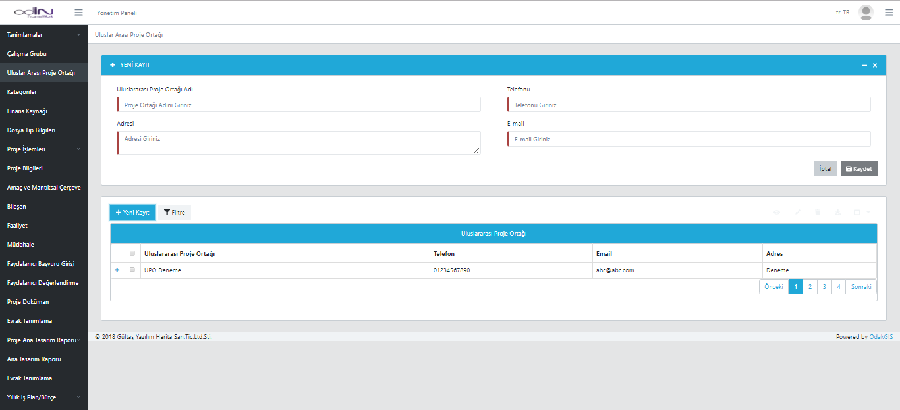Tick the checkbox for UPO Deneme row
Image resolution: width=900 pixels, height=410 pixels.
coord(132,270)
